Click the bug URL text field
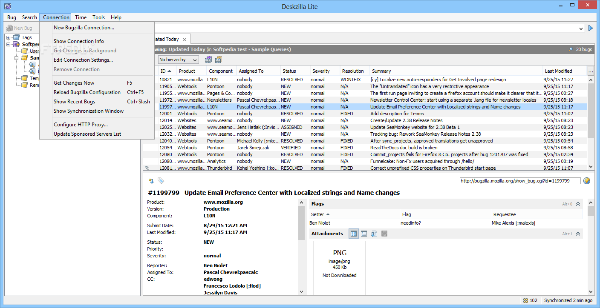The height and width of the screenshot is (308, 600). coord(520,181)
